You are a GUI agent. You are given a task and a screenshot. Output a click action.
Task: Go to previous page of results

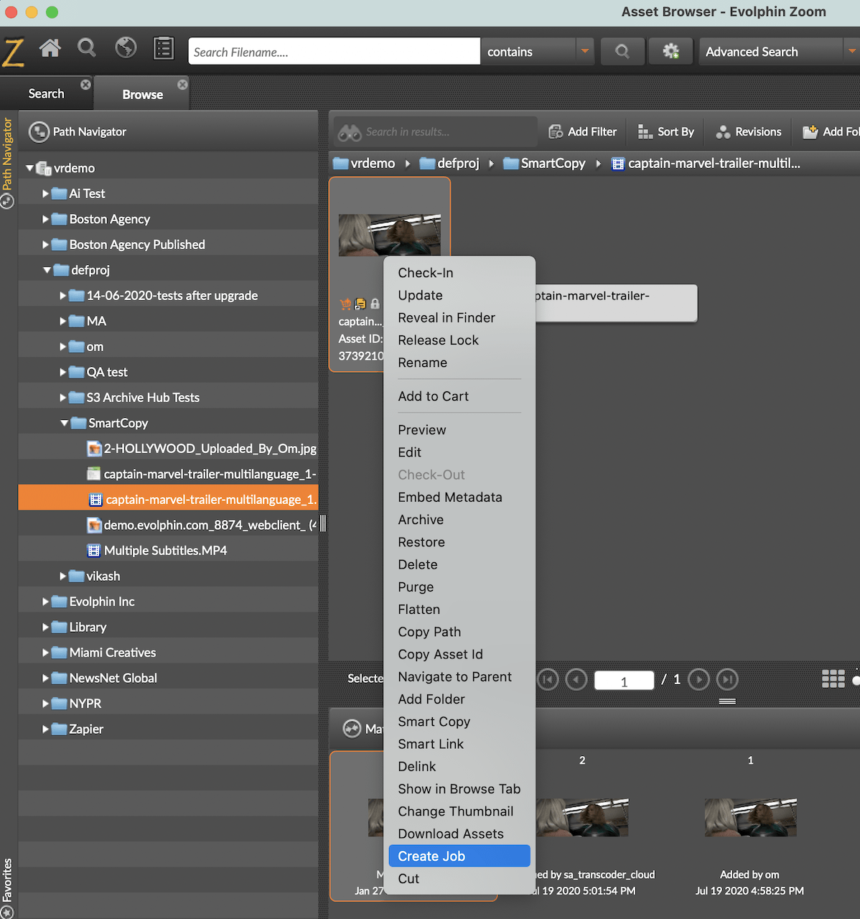(576, 679)
